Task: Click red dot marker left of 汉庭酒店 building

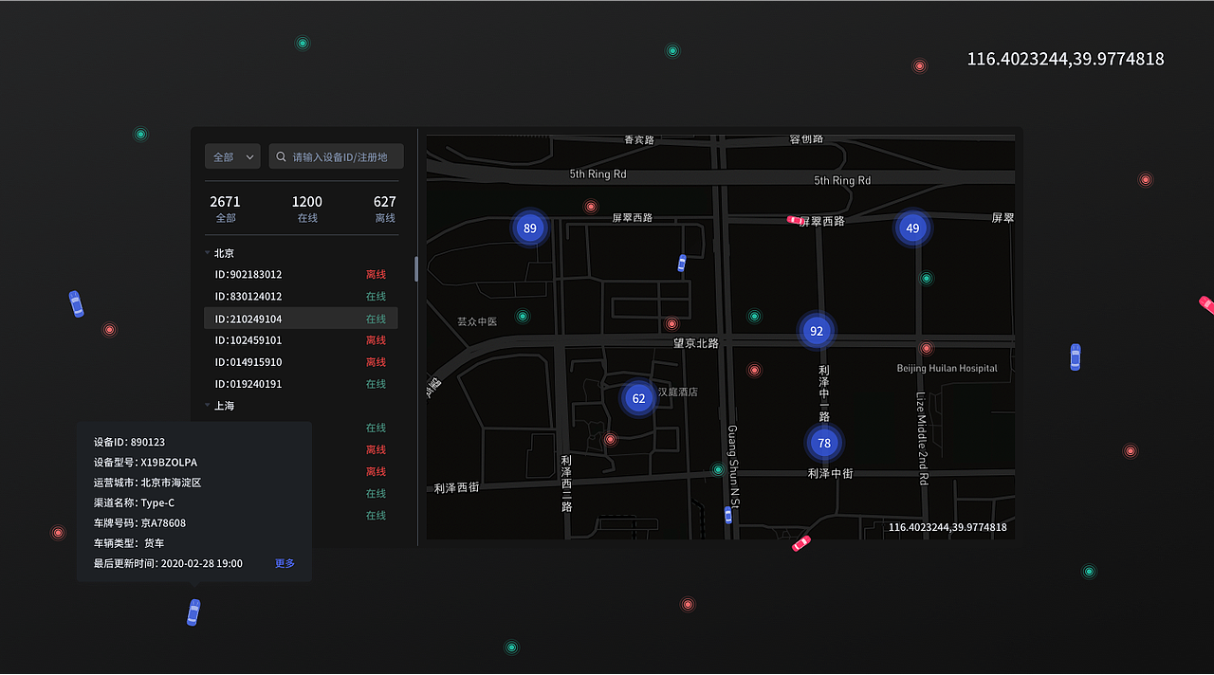Action: click(610, 439)
